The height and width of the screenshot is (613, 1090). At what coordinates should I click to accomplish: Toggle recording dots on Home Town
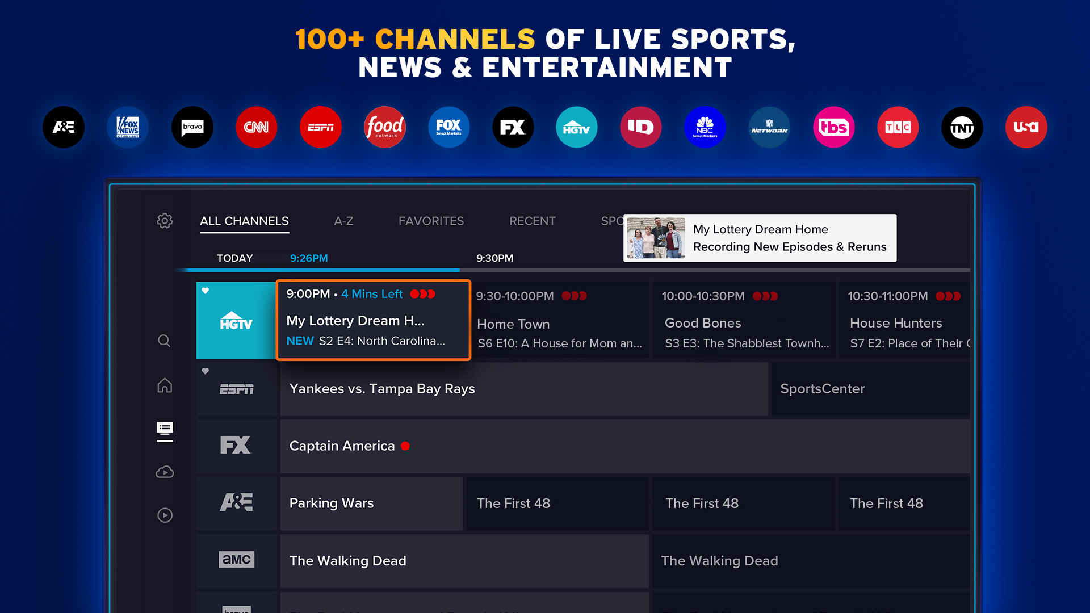click(x=573, y=296)
